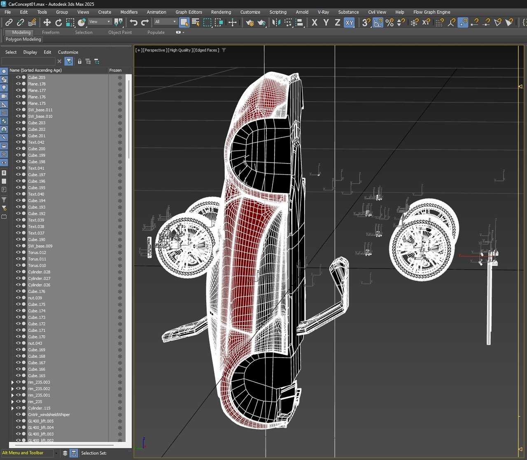Click Rectangular Selection Region icon

tap(207, 22)
